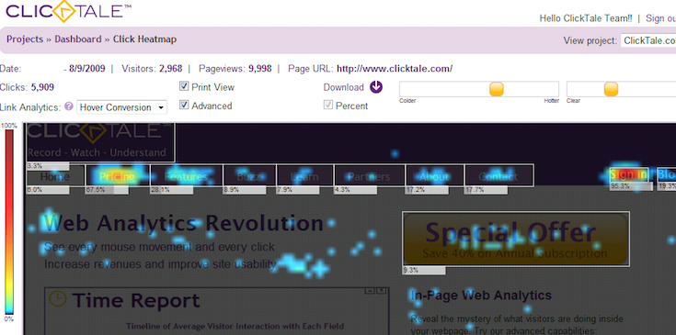The width and height of the screenshot is (676, 335).
Task: Click the Projects breadcrumb link
Action: click(25, 39)
